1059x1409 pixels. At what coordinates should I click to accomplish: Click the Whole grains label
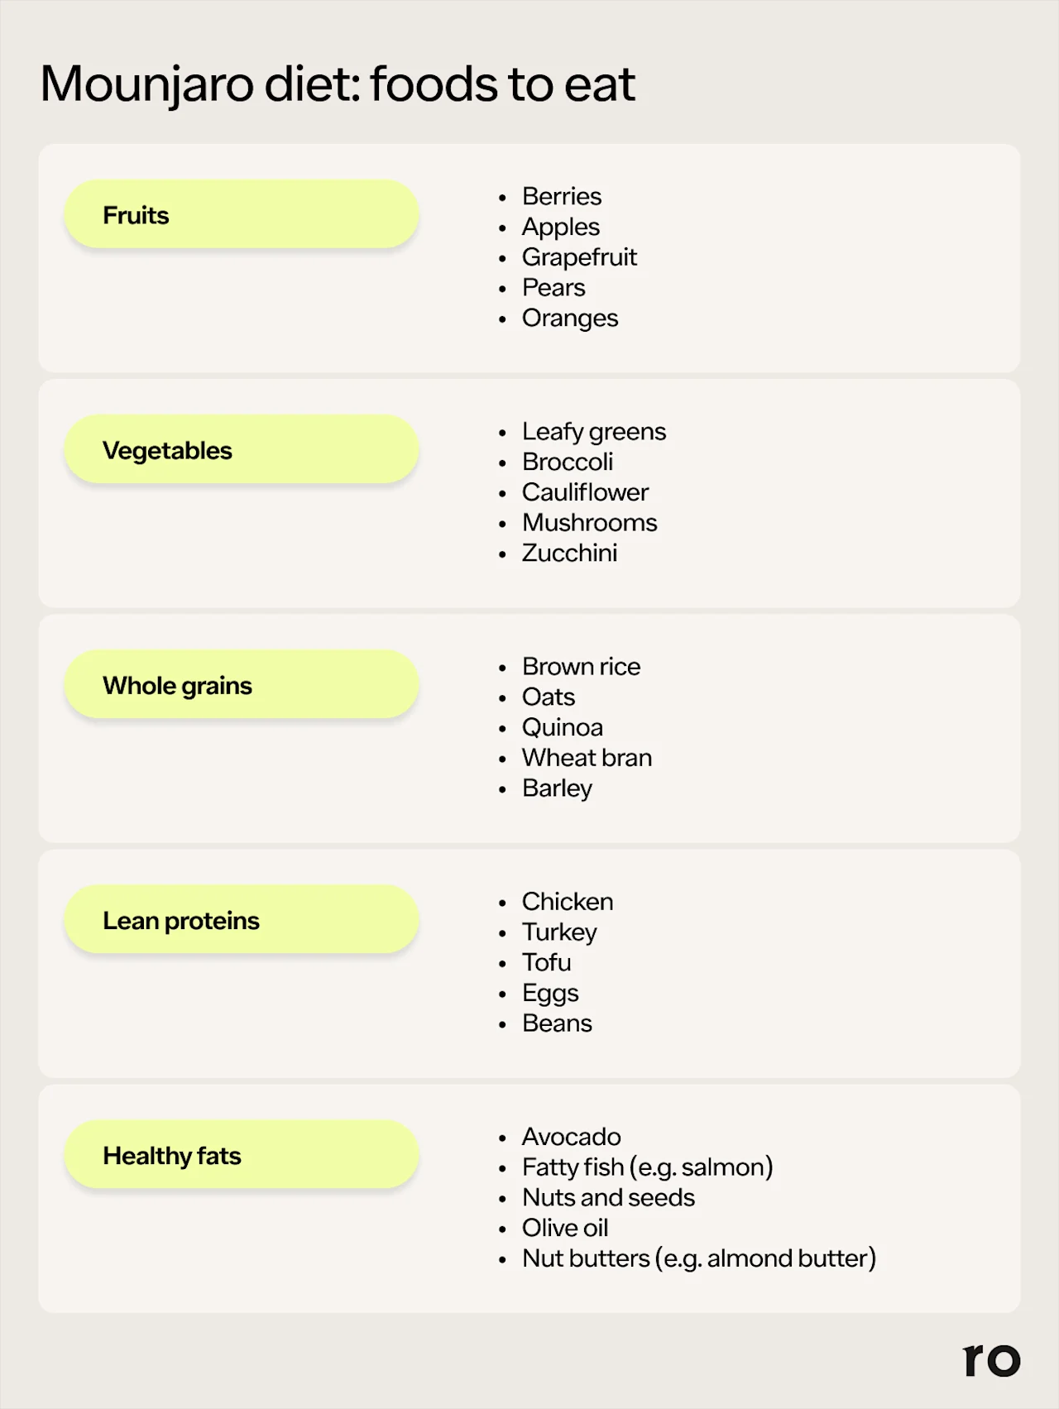[177, 686]
